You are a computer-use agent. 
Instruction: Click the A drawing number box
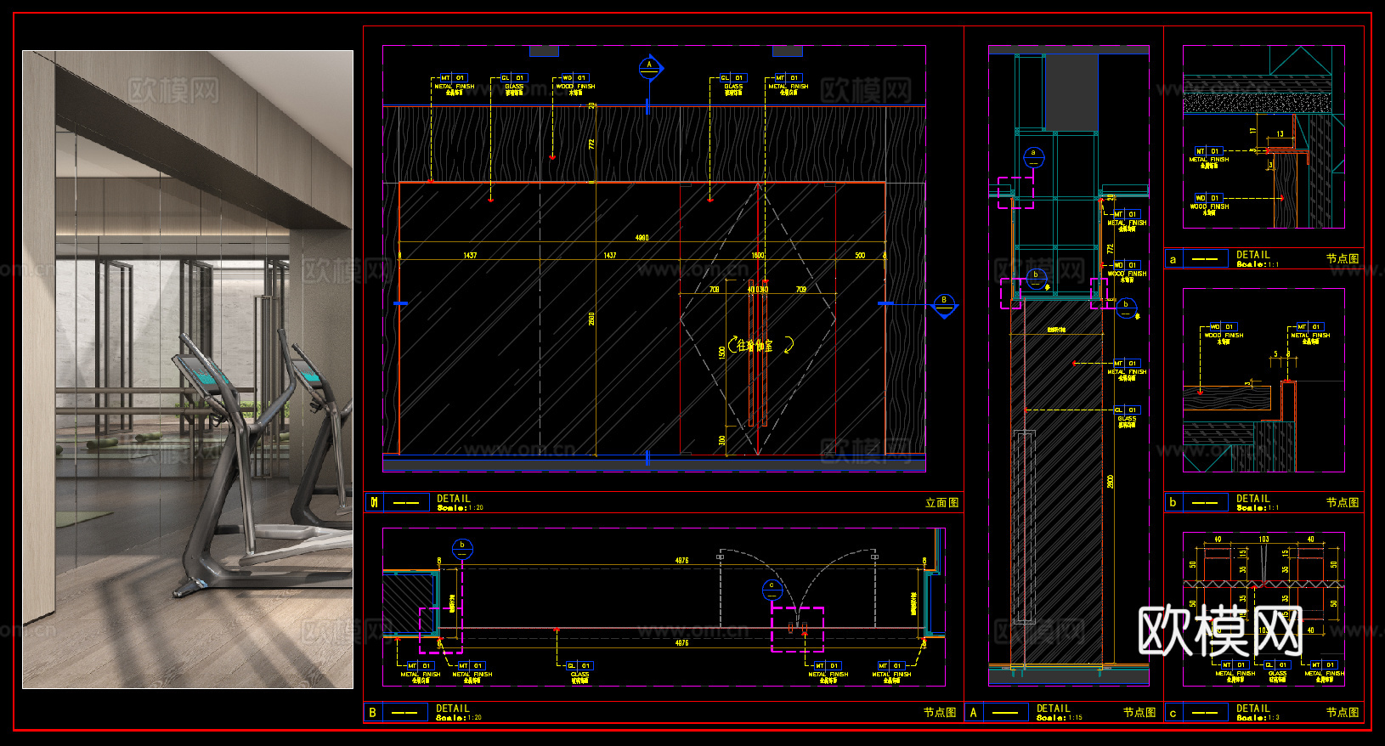974,712
